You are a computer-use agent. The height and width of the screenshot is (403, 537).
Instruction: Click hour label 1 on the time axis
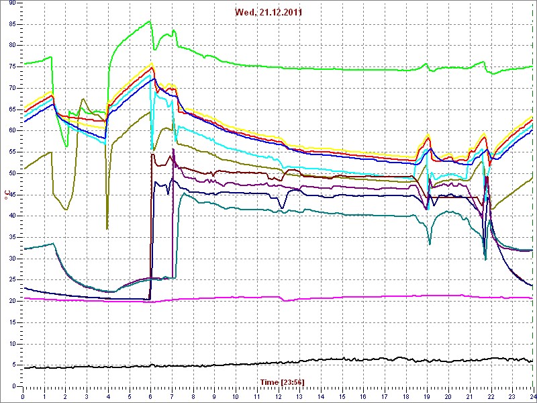(44, 396)
